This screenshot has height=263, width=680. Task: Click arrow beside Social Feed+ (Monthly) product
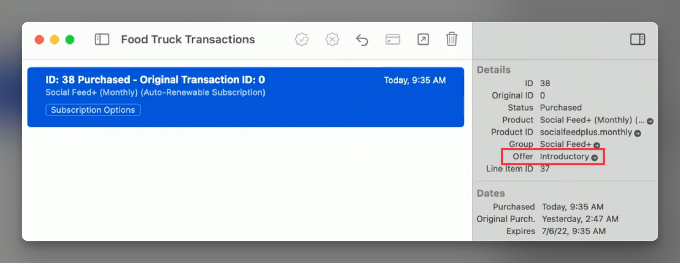coord(650,121)
